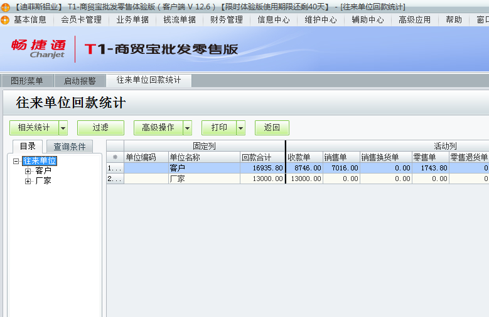
Task: Open the 相关统计 dropdown arrow
Action: pos(63,128)
